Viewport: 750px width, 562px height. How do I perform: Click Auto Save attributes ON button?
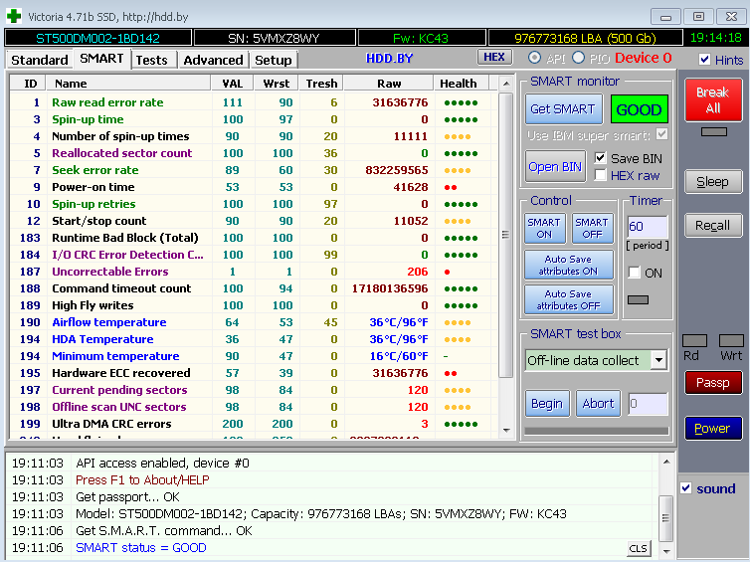point(568,265)
